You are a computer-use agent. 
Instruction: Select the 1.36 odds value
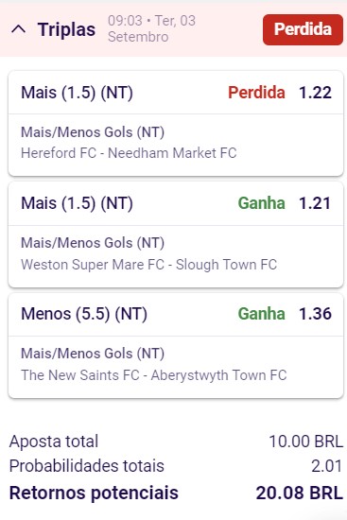click(x=315, y=314)
